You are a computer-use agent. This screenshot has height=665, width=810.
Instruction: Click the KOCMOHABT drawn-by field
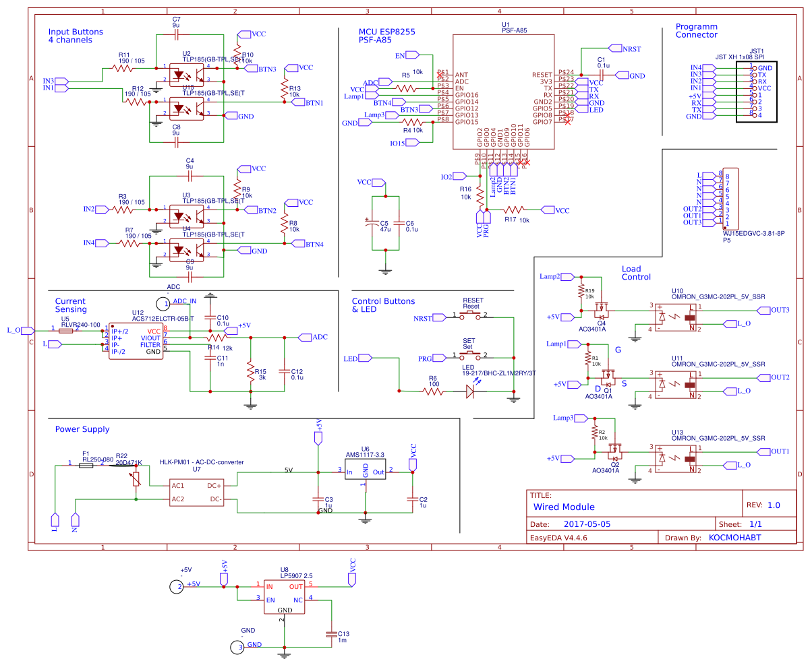coord(735,537)
